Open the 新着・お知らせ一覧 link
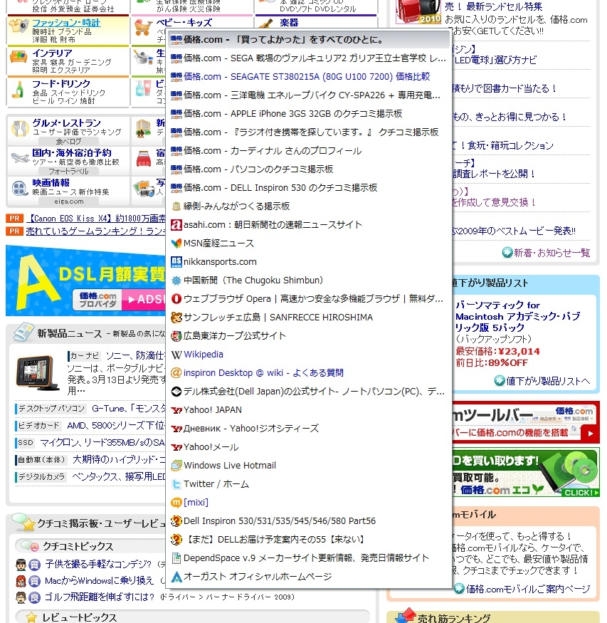607x623 pixels. pyautogui.click(x=551, y=253)
